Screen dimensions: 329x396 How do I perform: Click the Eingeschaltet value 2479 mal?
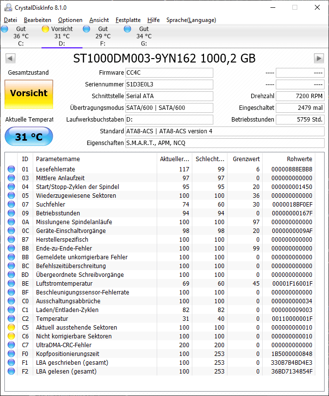pyautogui.click(x=300, y=108)
